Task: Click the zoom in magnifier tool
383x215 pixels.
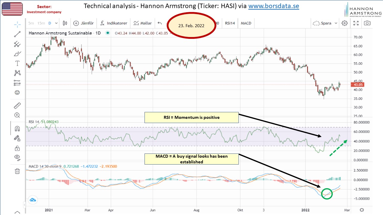Action: pyautogui.click(x=17, y=115)
